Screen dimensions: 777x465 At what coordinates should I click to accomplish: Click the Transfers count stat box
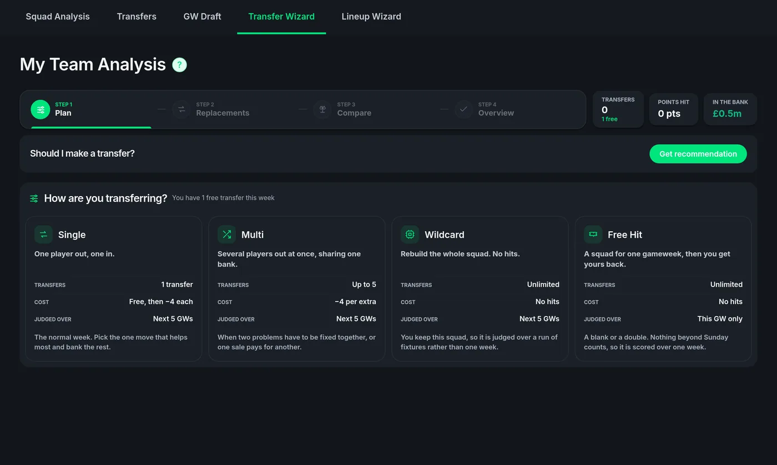click(618, 109)
